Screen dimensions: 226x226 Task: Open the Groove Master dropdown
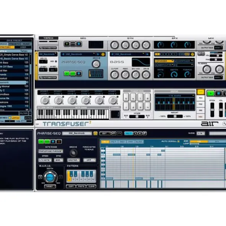point(74,160)
